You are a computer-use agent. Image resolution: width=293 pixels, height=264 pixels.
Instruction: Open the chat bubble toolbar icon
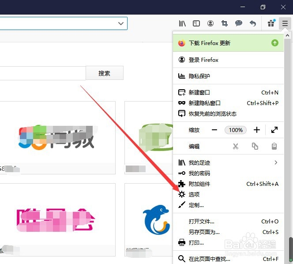(239, 23)
